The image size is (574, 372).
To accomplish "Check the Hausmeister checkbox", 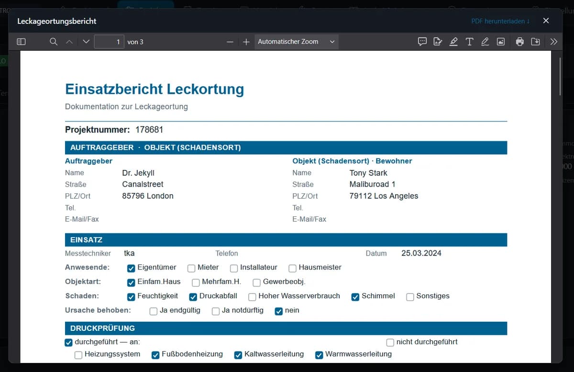I will (293, 268).
